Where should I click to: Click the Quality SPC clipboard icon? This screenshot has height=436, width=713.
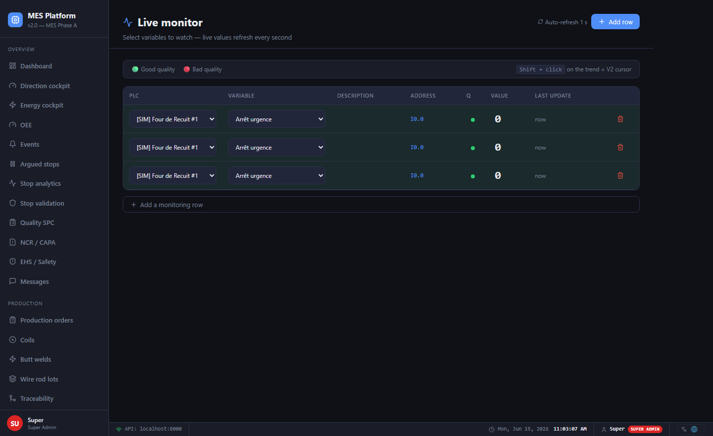(13, 222)
